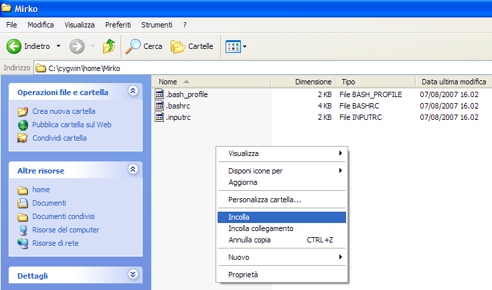Choose Aggiorna from context menu
Screen dimensions: 492x290
(282, 182)
